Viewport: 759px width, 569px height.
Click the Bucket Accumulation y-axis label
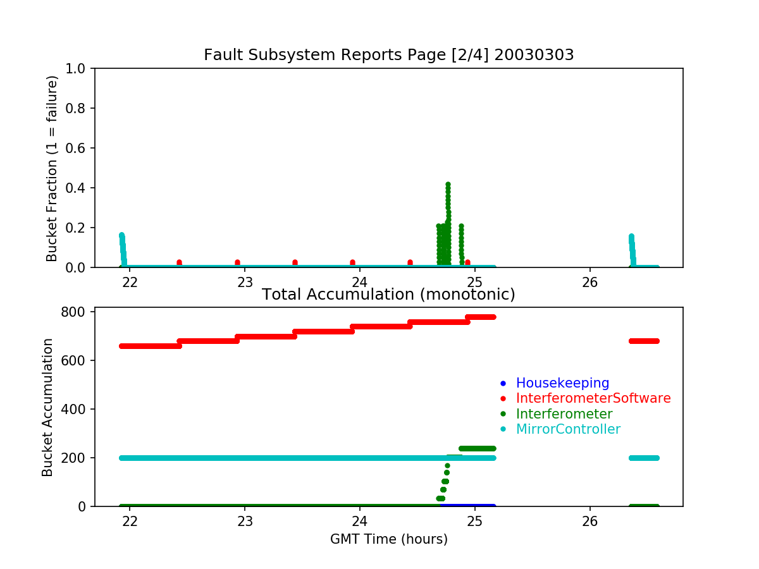coord(48,407)
